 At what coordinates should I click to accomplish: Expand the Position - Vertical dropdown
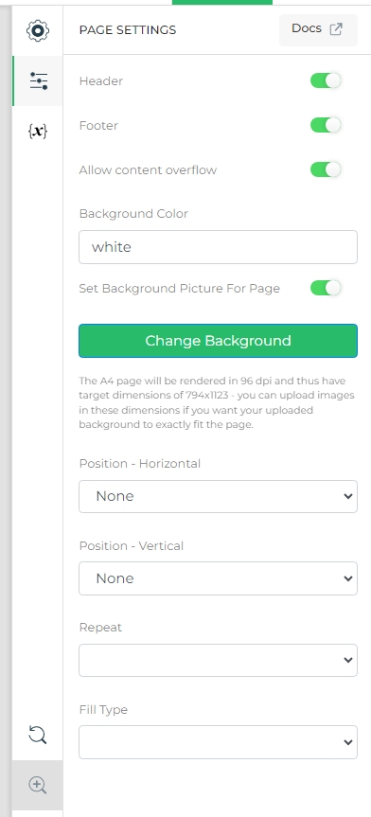(218, 578)
